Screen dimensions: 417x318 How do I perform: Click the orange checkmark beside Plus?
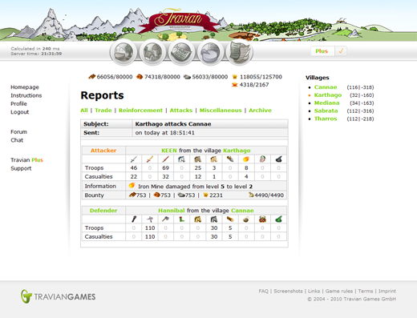pyautogui.click(x=341, y=51)
